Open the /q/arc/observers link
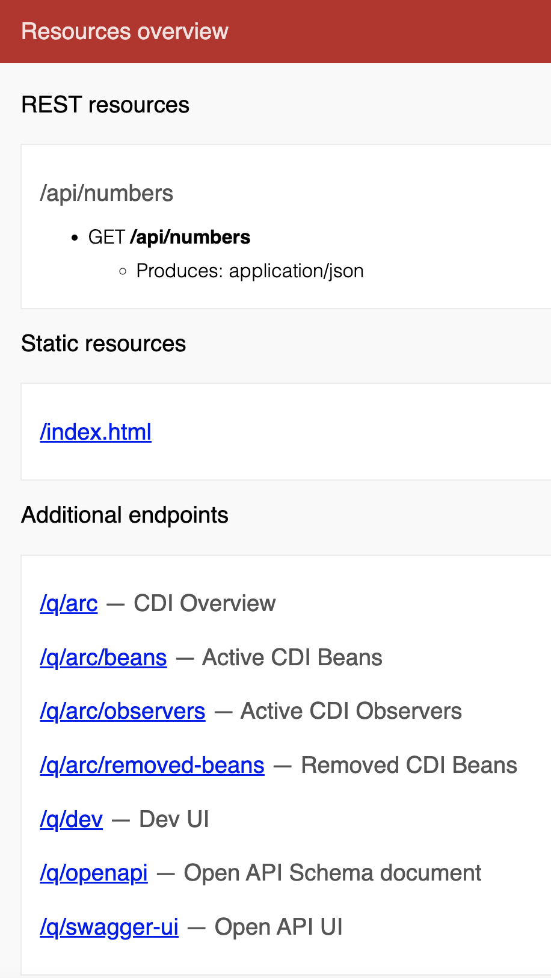551x978 pixels. click(x=122, y=711)
